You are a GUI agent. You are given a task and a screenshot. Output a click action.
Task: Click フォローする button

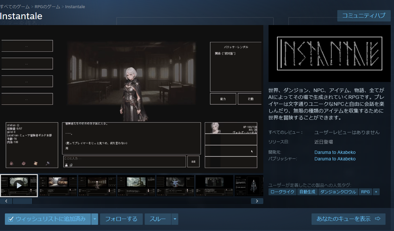pyautogui.click(x=121, y=219)
